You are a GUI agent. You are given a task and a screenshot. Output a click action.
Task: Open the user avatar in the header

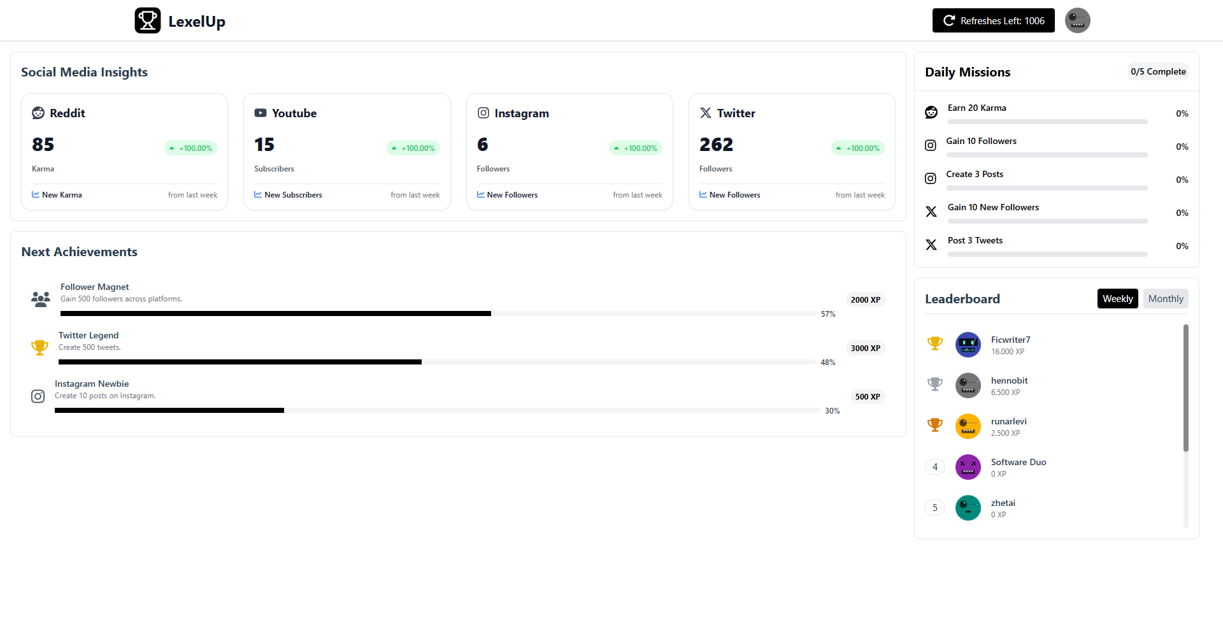pos(1077,20)
